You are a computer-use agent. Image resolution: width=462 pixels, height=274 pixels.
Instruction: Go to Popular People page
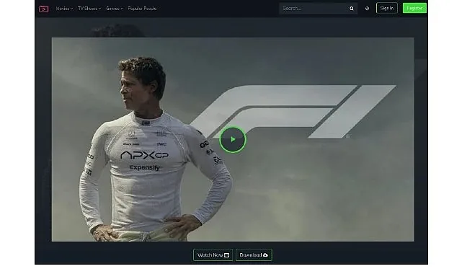click(x=142, y=9)
